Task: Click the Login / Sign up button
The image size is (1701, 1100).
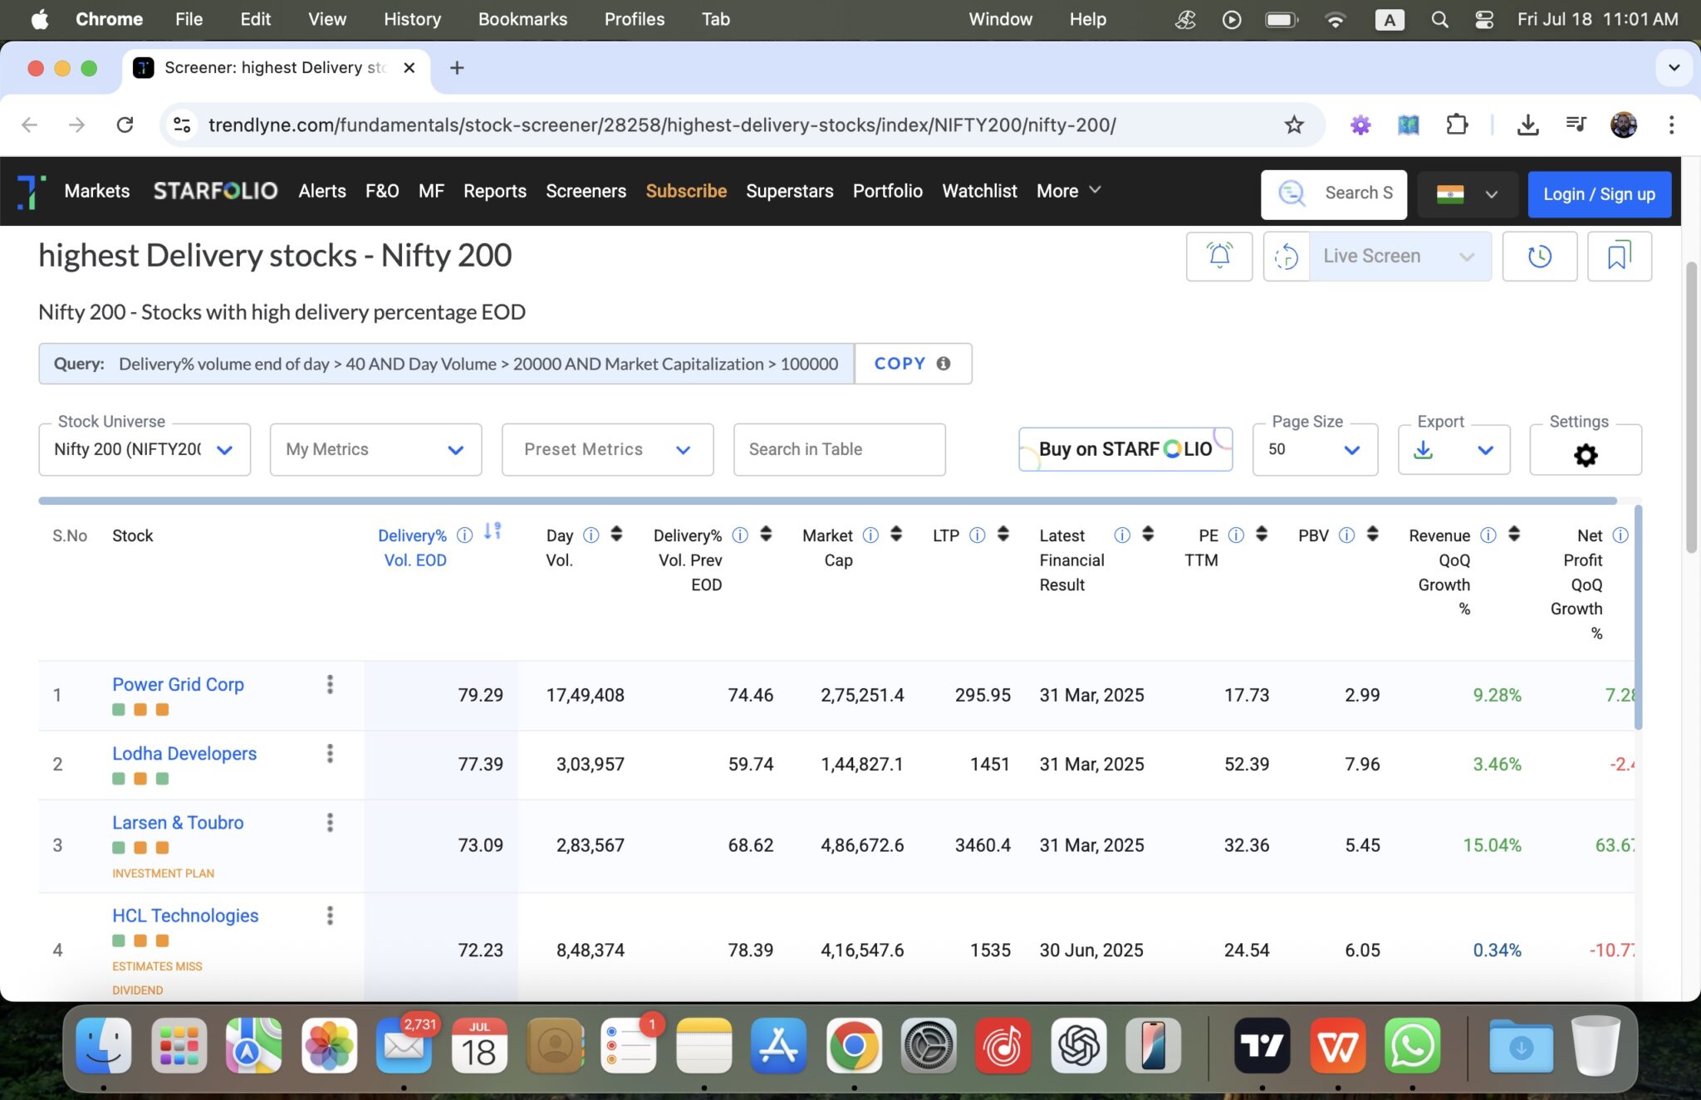Action: [1598, 193]
